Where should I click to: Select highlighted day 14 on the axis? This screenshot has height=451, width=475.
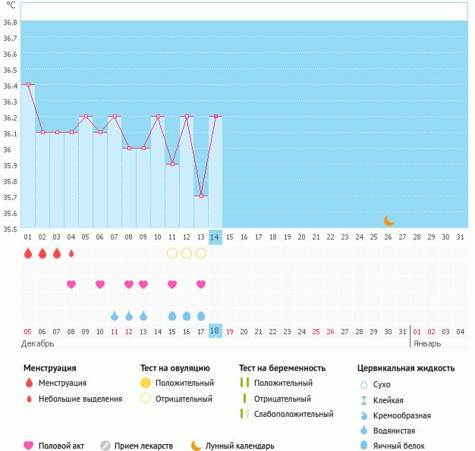215,237
